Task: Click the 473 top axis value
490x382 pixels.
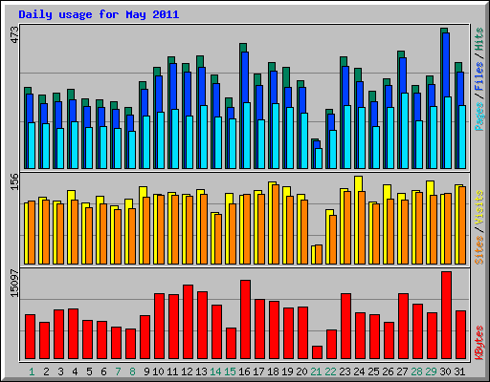Action: pos(14,35)
